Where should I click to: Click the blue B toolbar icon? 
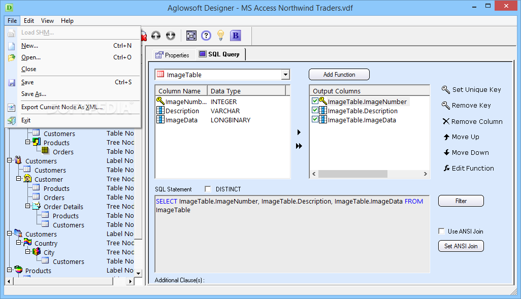(236, 36)
